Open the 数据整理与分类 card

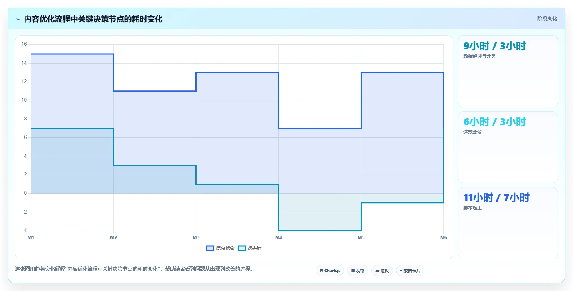coord(508,71)
